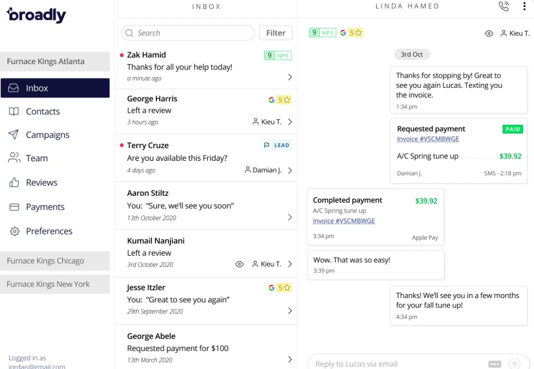
Task: Open Invoice #VSCMBWGE link in requested payment
Action: [428, 139]
